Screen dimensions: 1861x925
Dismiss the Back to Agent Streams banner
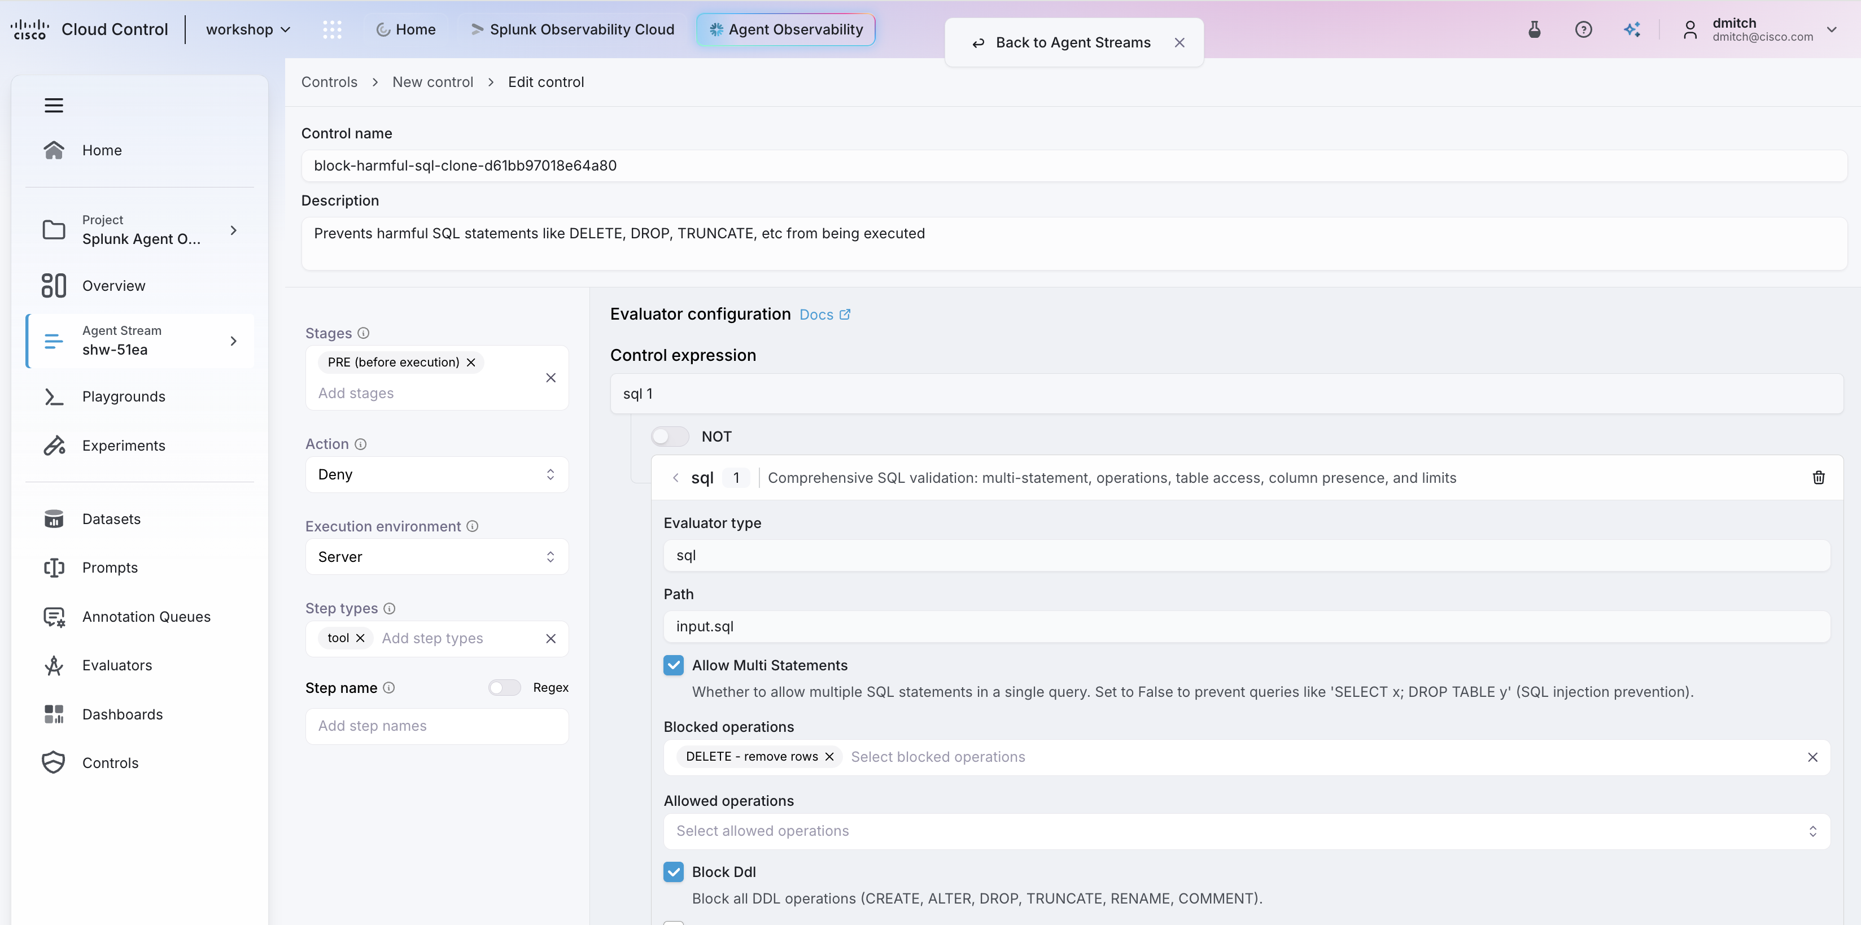coord(1179,43)
